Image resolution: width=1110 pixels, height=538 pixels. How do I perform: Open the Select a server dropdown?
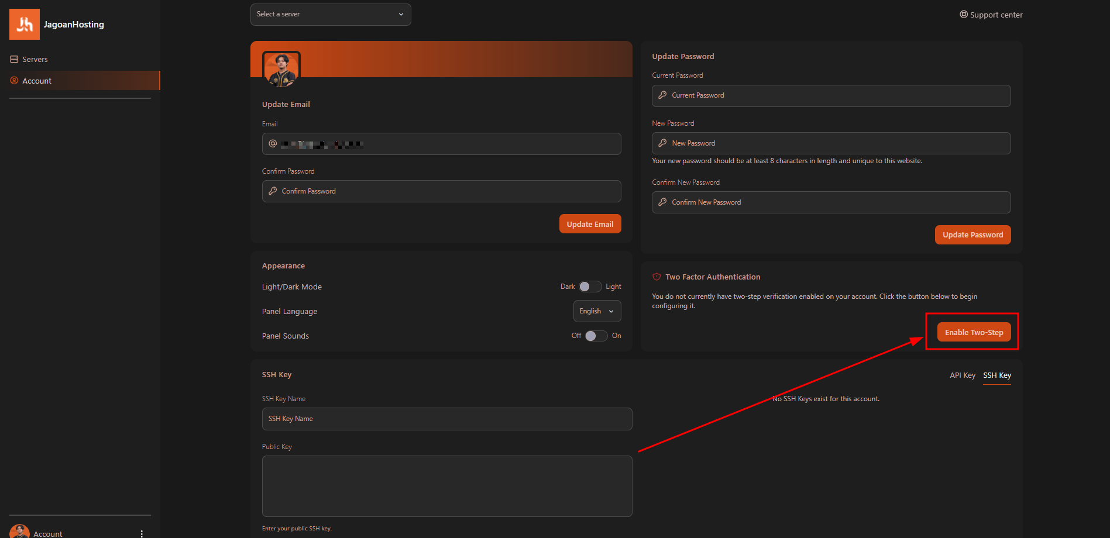pyautogui.click(x=330, y=14)
